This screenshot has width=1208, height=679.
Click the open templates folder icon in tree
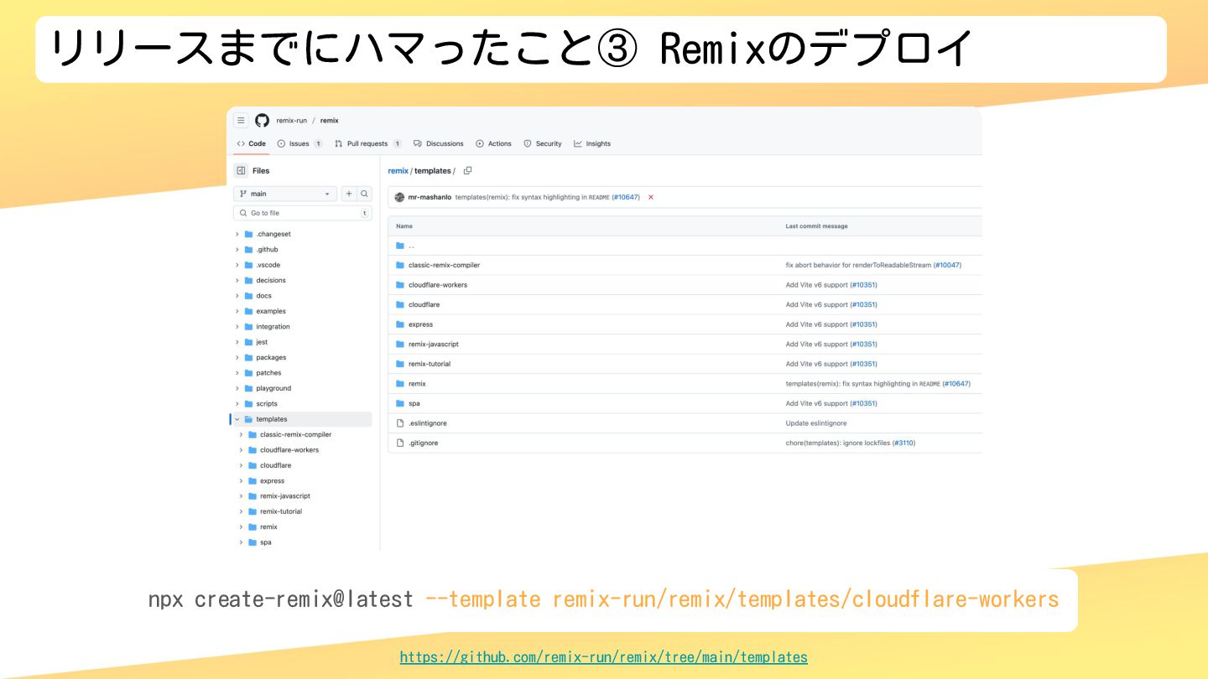pos(248,419)
